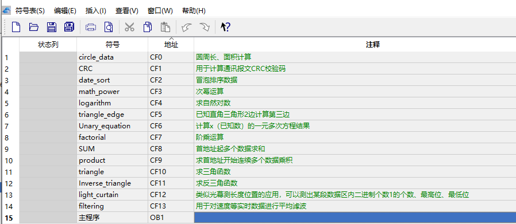Select the triangle_edge symbol cell
Image resolution: width=516 pixels, height=224 pixels.
(112, 115)
